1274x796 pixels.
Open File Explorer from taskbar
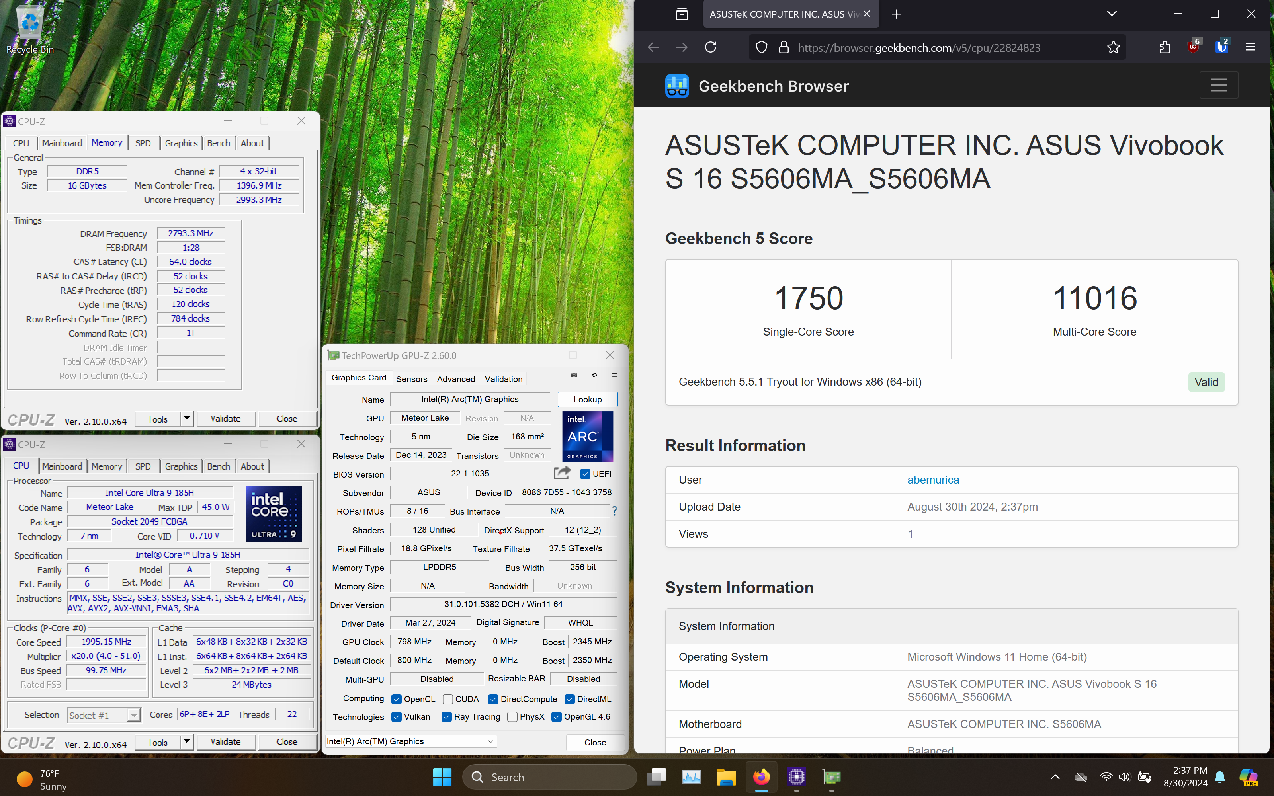point(727,777)
